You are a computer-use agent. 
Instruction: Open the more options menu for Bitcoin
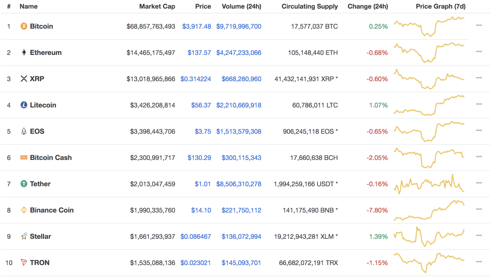(x=479, y=25)
